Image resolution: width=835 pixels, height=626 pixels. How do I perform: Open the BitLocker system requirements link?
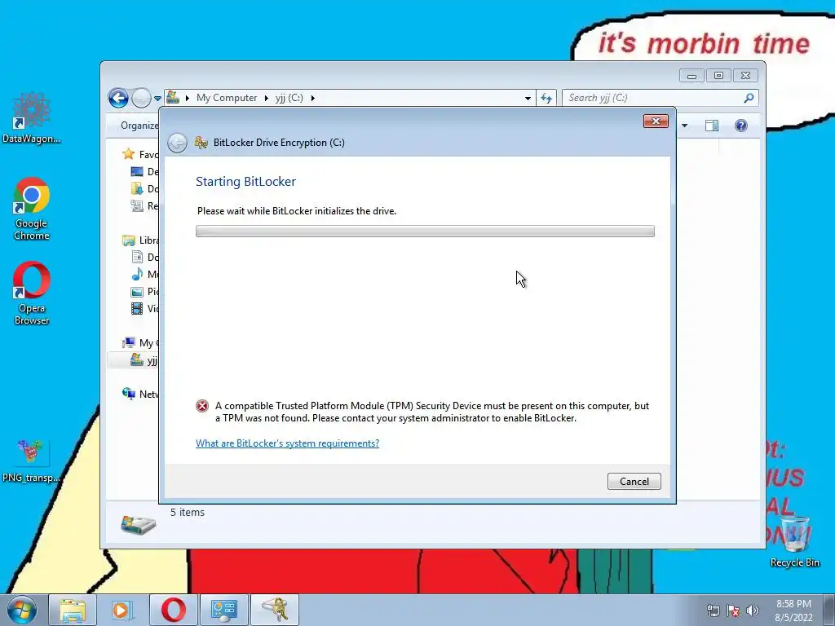[x=287, y=443]
